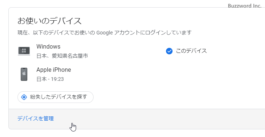This screenshot has width=265, height=137.
Task: Select the このデバイス label
Action: [191, 51]
